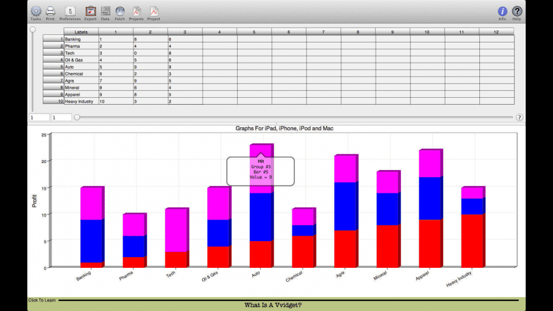Click the small question mark beside the horizontal slider
This screenshot has width=553, height=311.
point(519,117)
